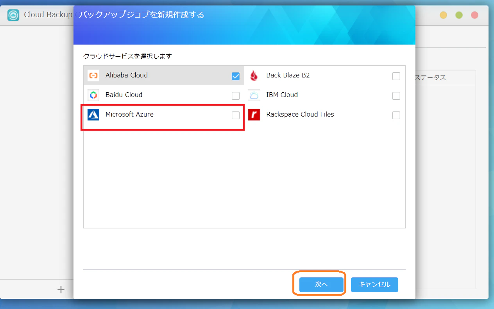Viewport: 494px width, 309px height.
Task: Click the キャンセル button
Action: coord(374,285)
